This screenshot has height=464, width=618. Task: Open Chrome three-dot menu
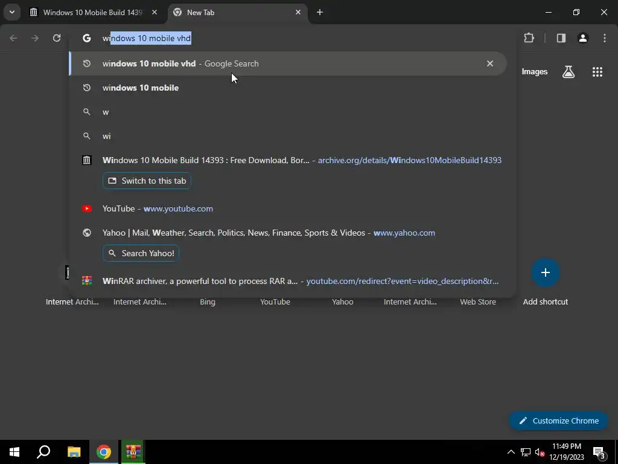(605, 38)
